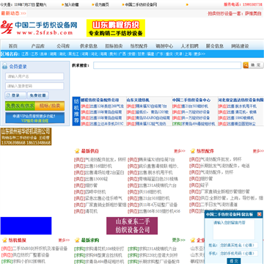Click the 姓名 name field in popup
This screenshot has height=264, width=264.
[238, 245]
